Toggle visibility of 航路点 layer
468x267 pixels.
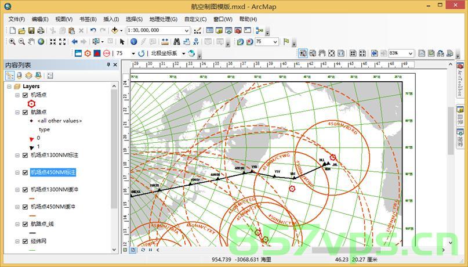(x=25, y=112)
